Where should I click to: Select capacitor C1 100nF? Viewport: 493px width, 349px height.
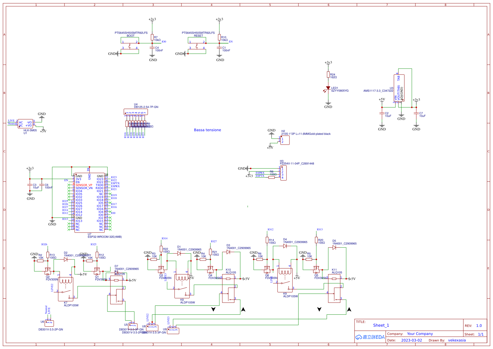tap(219, 48)
